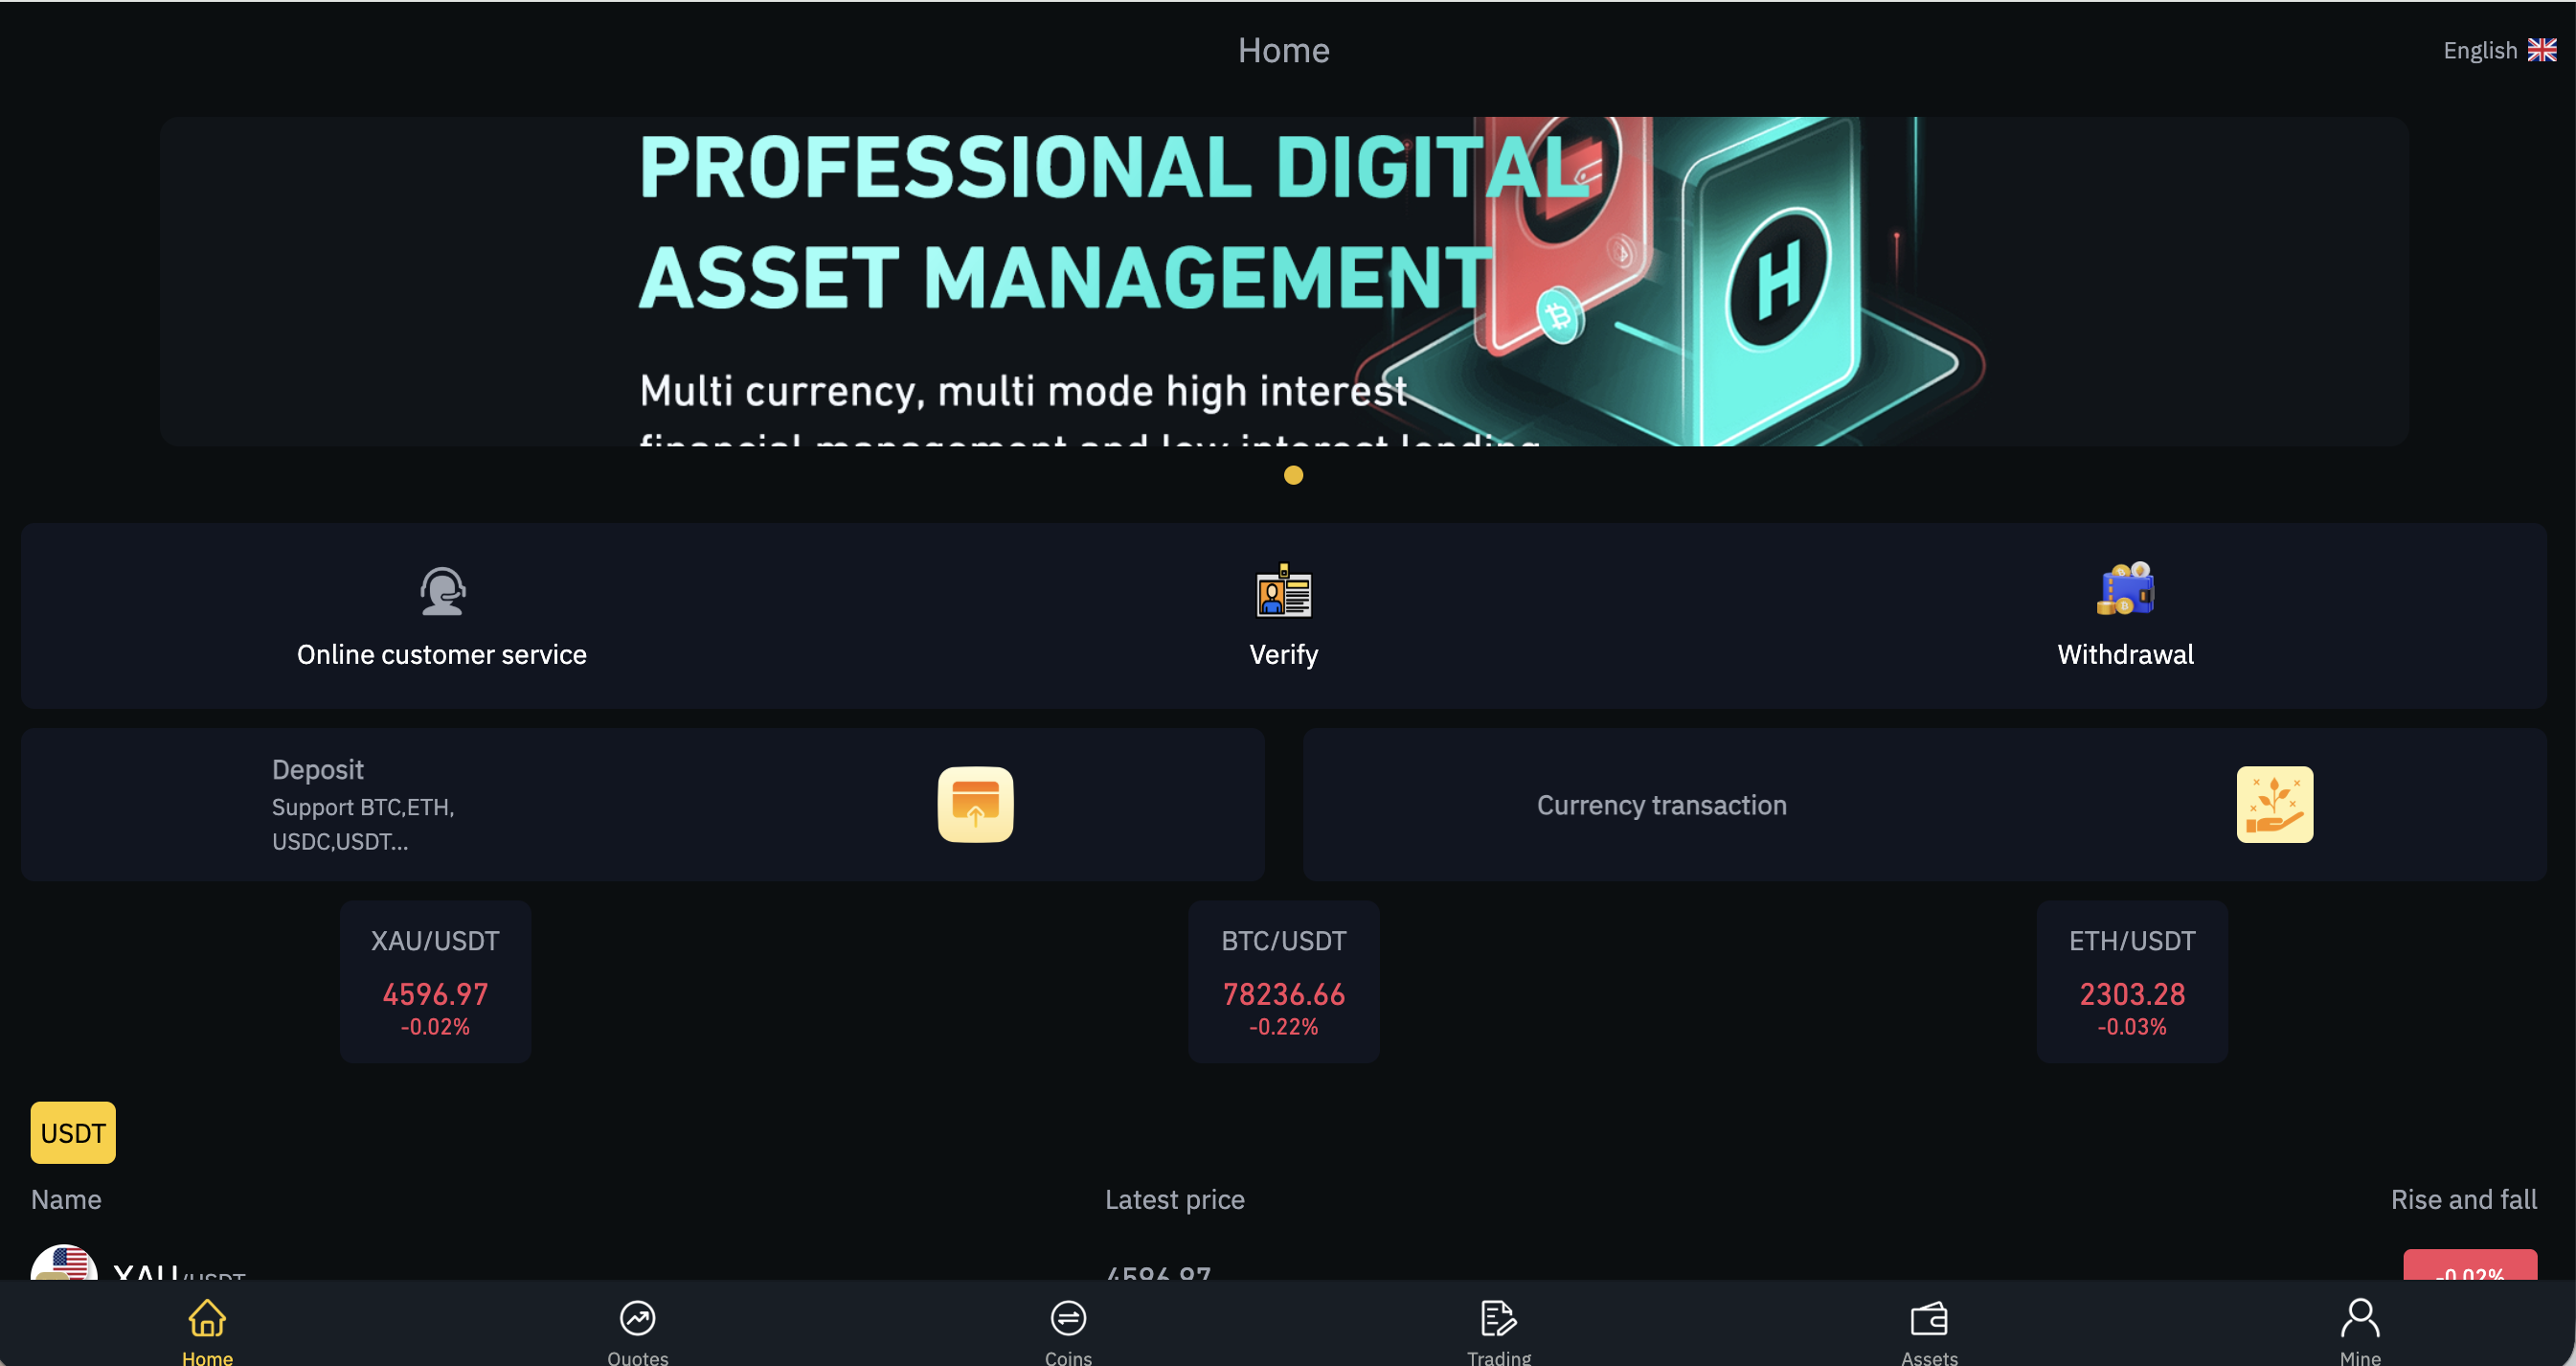
Task: Click the -0.03% change under ETH/USDT
Action: [2132, 1027]
